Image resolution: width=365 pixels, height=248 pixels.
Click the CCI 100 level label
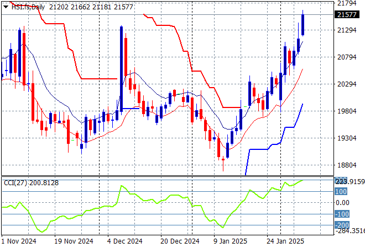click(x=341, y=192)
